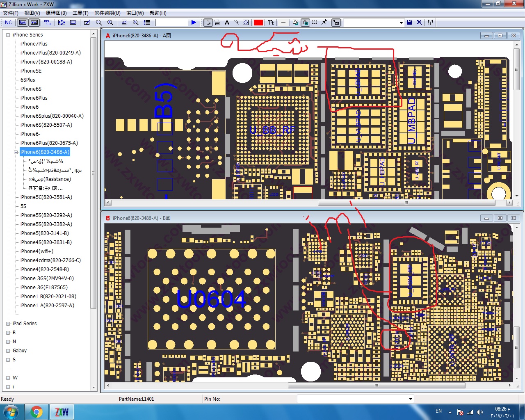Select 其它备注列表 in the tree

[x=46, y=188]
